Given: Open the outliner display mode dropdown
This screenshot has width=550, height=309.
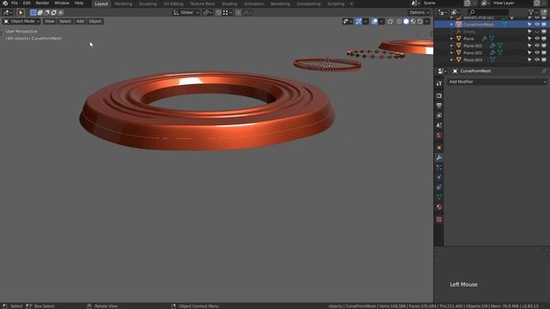Looking at the screenshot, I should (x=443, y=13).
